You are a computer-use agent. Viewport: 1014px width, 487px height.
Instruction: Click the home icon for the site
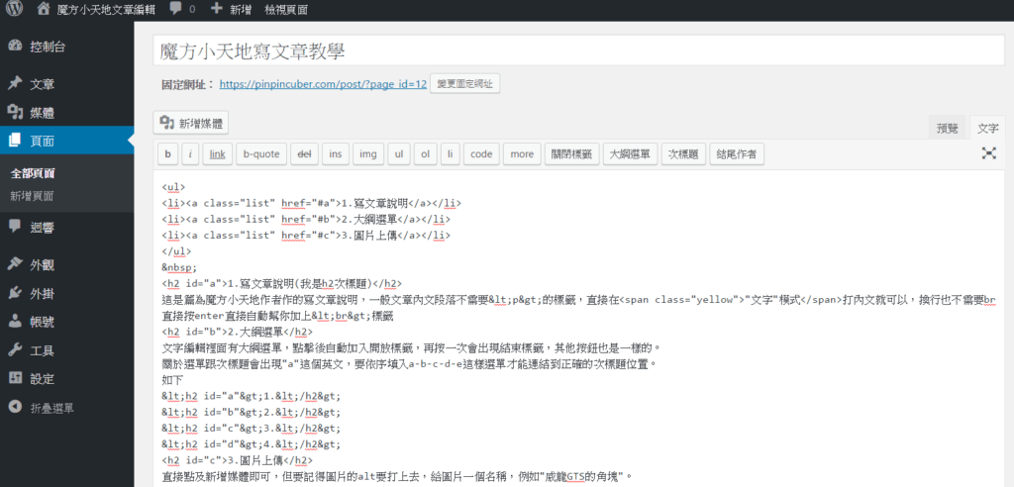44,9
